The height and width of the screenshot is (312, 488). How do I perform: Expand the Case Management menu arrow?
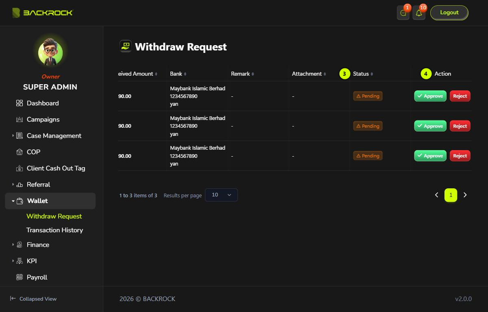tap(13, 136)
